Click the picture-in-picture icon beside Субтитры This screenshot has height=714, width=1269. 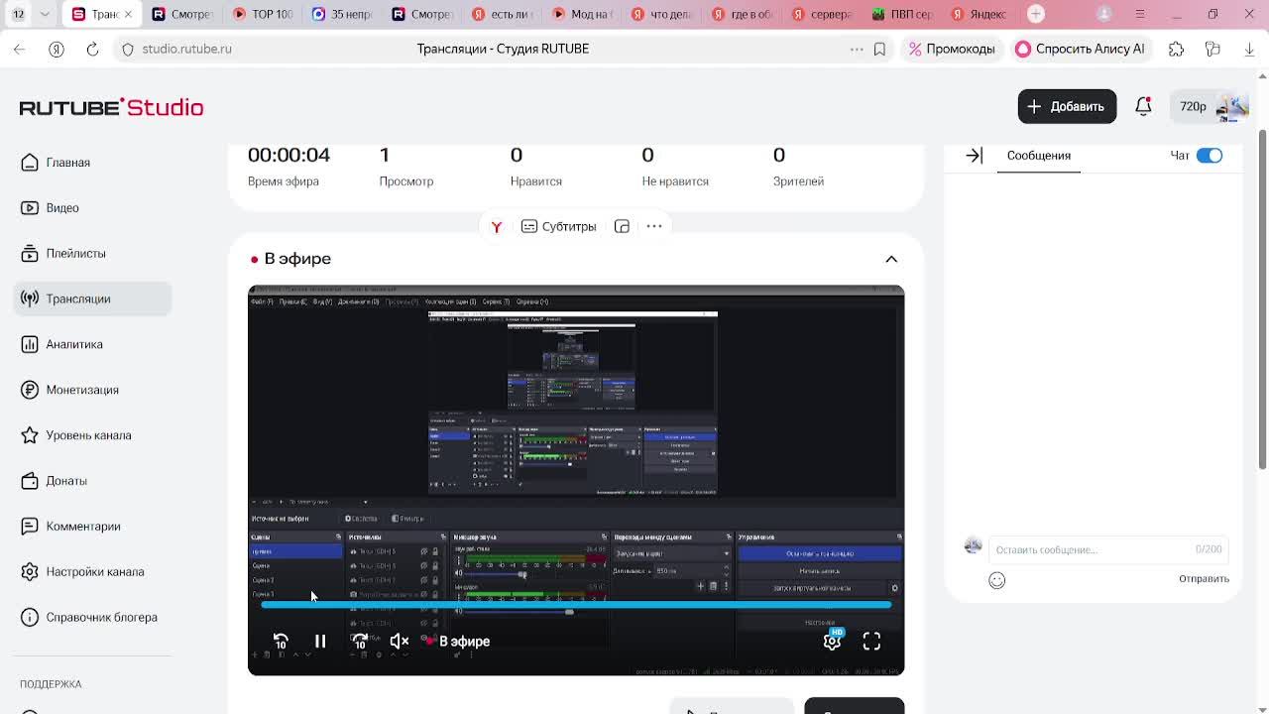tap(622, 226)
